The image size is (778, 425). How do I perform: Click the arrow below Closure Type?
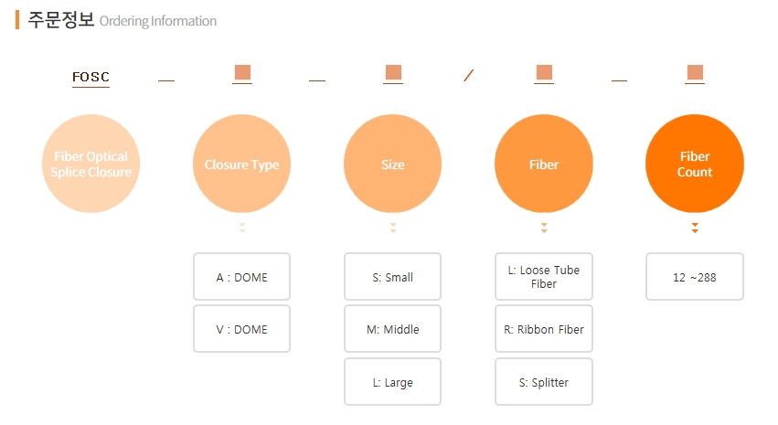click(x=241, y=228)
